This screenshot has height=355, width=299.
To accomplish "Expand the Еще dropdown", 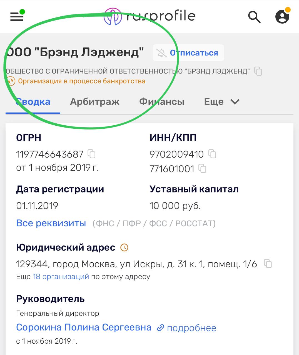I will tap(221, 102).
